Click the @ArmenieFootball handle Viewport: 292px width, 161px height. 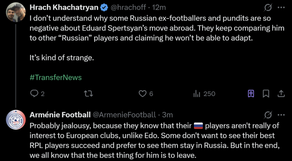(124, 115)
